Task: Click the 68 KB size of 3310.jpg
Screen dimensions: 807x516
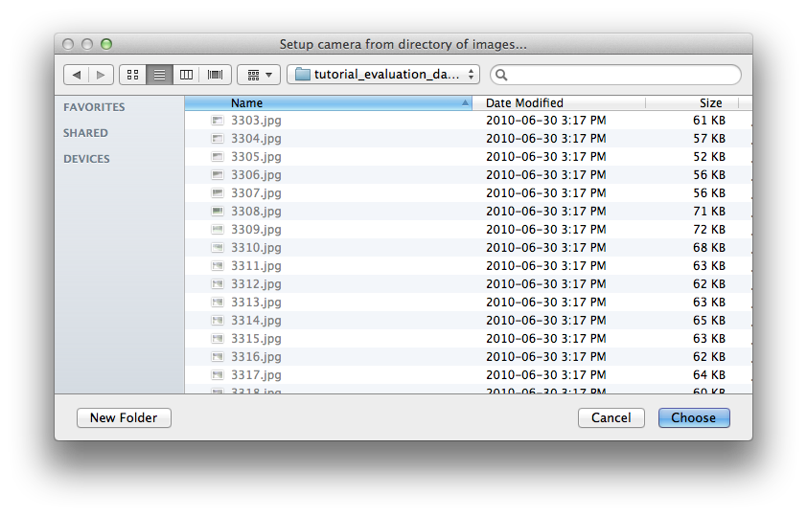Action: click(708, 248)
